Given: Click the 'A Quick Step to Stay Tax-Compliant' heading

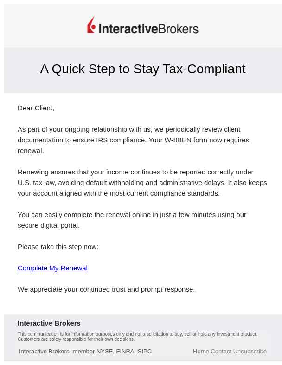Looking at the screenshot, I should [x=143, y=69].
